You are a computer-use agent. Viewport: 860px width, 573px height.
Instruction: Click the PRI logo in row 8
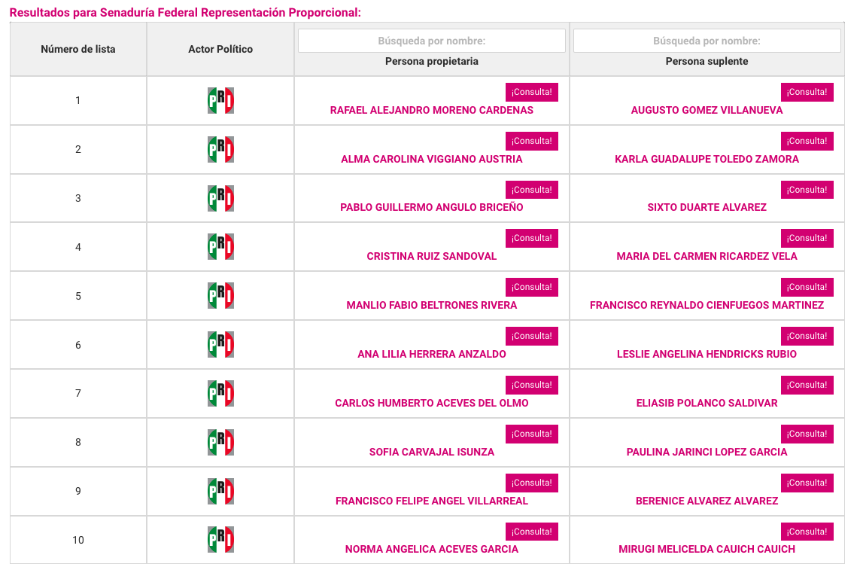click(x=220, y=443)
